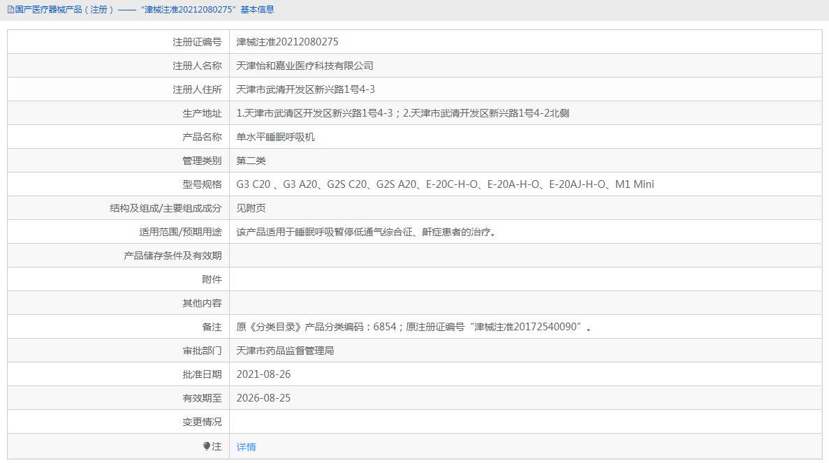This screenshot has width=829, height=463.
Task: Click the 见附页 text in 结构及组成 row
Action: 251,207
